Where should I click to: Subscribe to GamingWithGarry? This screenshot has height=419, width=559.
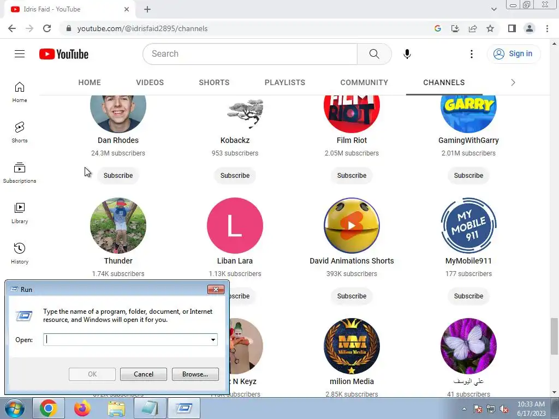(x=468, y=176)
